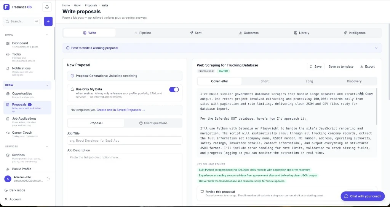Select the Client questions sub-tab
Screen dimensions: 390x207
[153, 123]
